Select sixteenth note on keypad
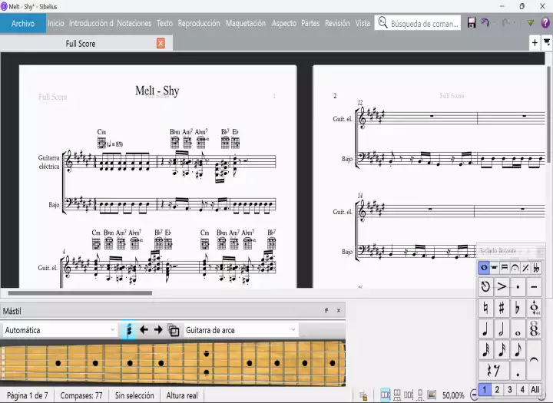The width and height of the screenshot is (553, 403). [501, 349]
